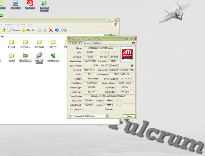Click the Shaders value 800 Unified
205x156 pixels.
click(93, 79)
